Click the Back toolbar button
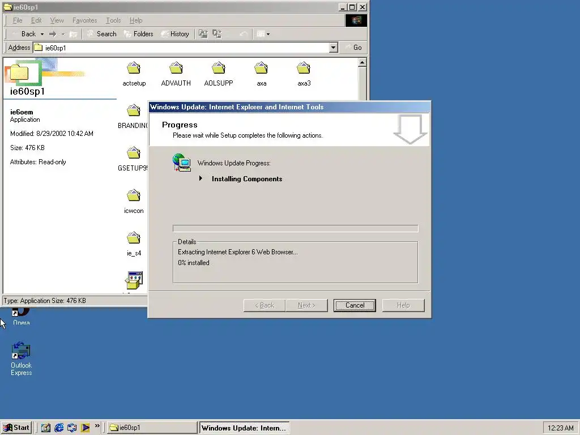Screen dimensions: 580x435 pos(24,34)
